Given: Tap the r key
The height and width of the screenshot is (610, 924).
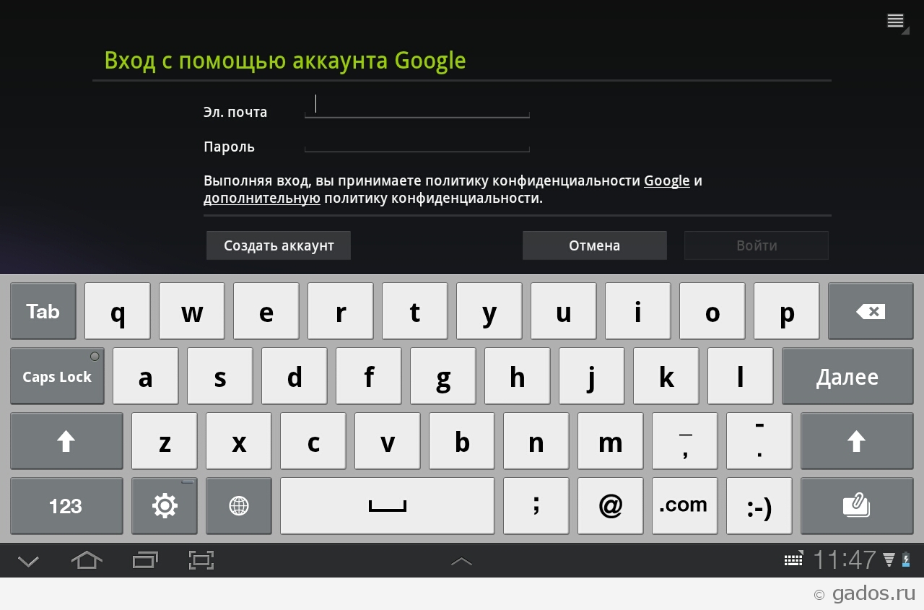Looking at the screenshot, I should tap(341, 311).
